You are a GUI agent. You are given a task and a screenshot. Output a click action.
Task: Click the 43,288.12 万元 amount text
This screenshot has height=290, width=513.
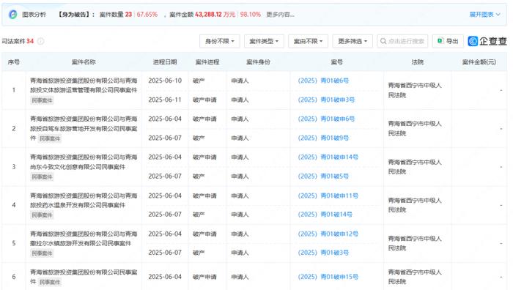click(215, 15)
